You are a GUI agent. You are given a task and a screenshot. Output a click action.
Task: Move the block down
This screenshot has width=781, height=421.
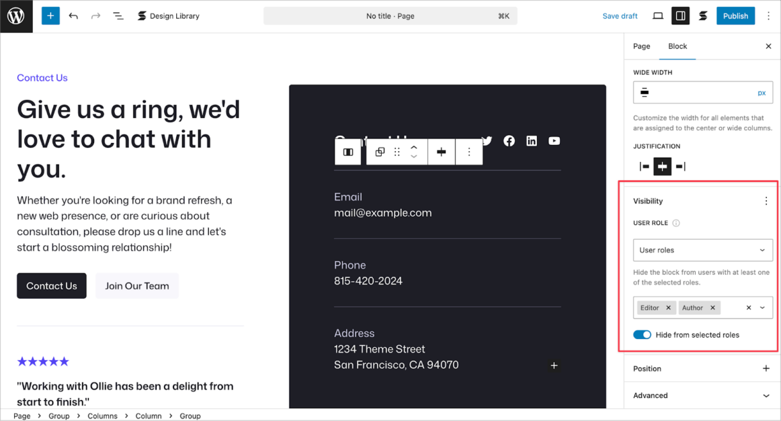[413, 156]
